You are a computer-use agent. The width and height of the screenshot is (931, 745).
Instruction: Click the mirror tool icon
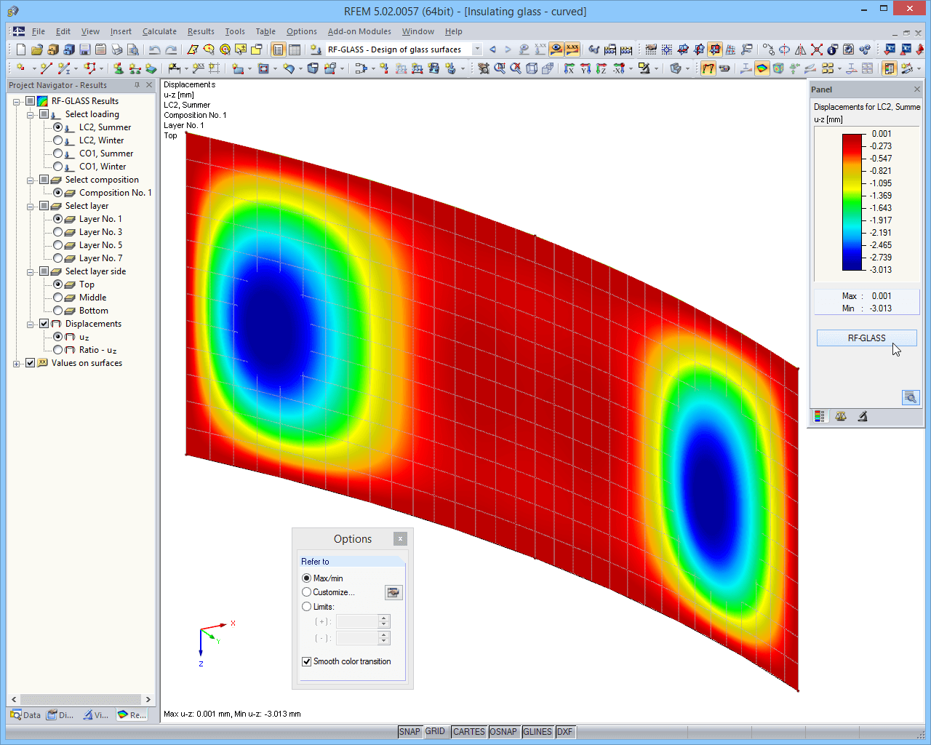(x=800, y=49)
